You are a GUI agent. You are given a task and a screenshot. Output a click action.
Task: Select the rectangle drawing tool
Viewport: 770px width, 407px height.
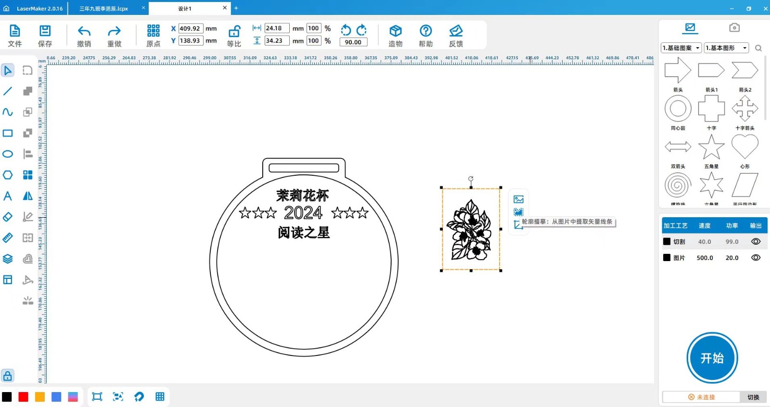coord(8,133)
